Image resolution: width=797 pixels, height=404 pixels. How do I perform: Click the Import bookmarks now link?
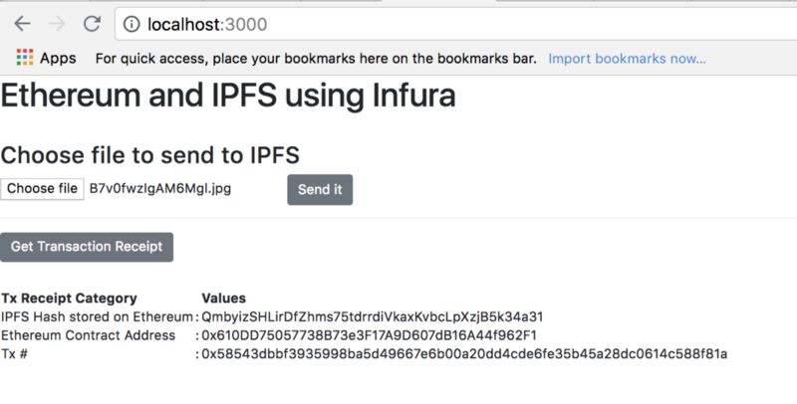(627, 59)
